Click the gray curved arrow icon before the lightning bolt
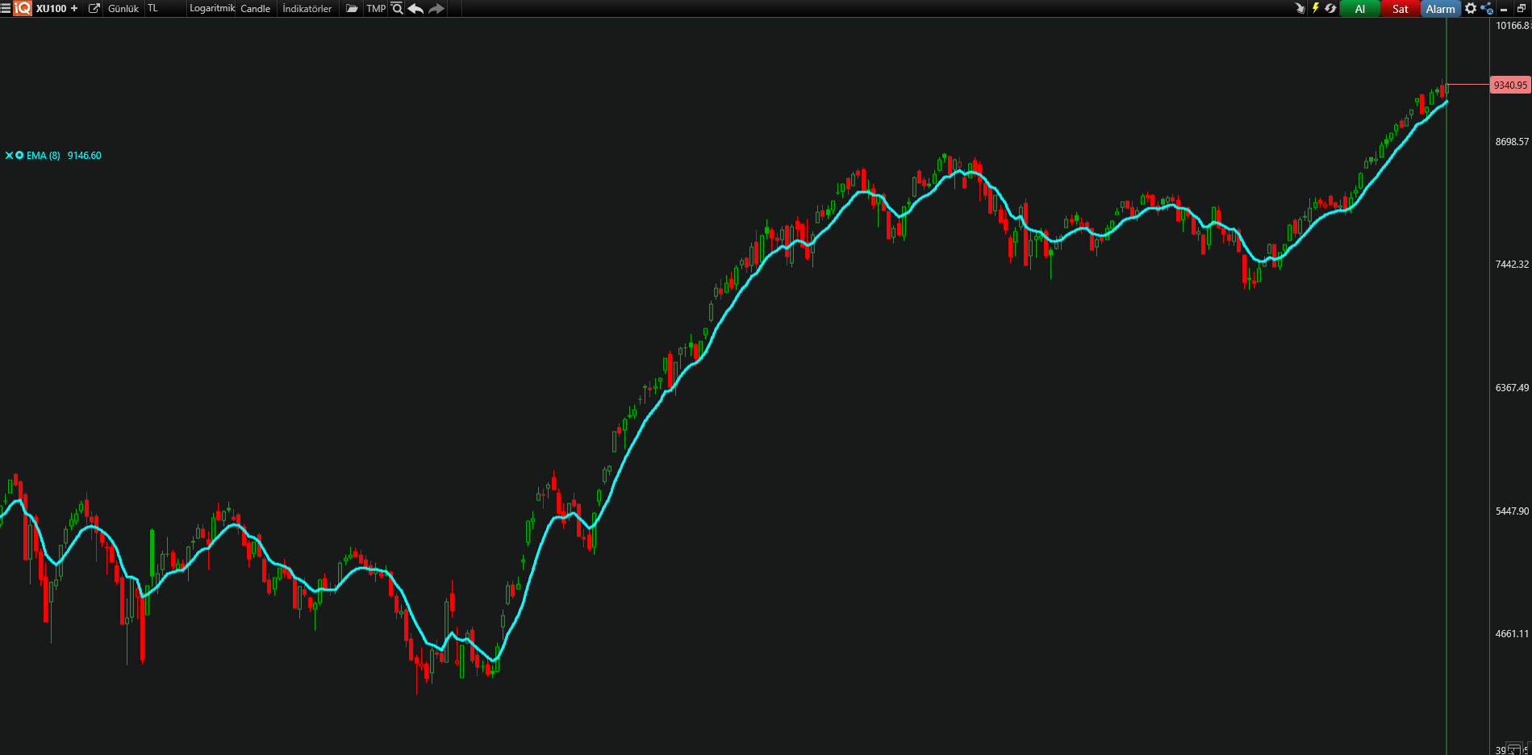1532x755 pixels. pyautogui.click(x=1300, y=8)
